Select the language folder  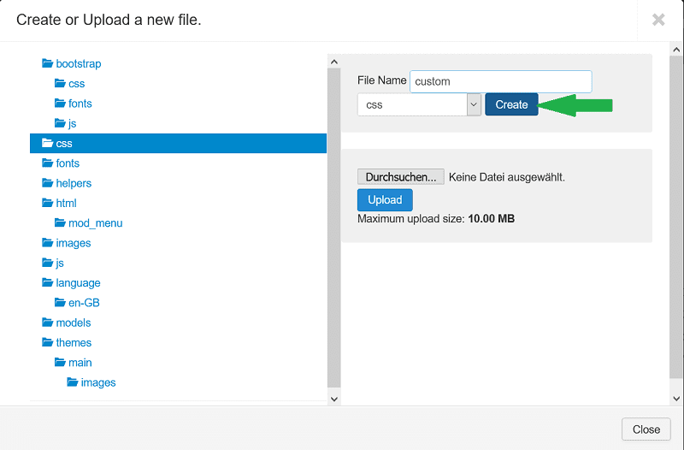tap(78, 283)
